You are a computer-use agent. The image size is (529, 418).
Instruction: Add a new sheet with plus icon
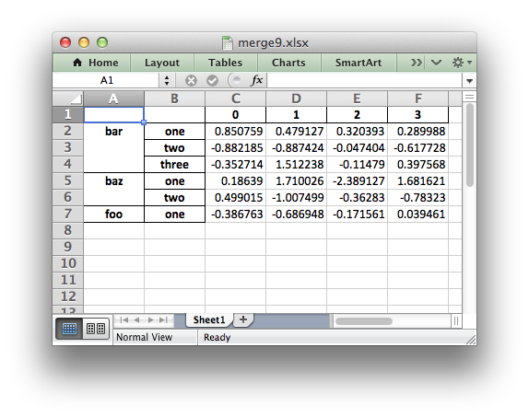(243, 319)
